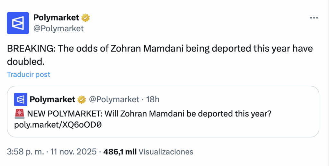Click the large Polymarket profile avatar
This screenshot has width=329, height=166.
pyautogui.click(x=18, y=23)
